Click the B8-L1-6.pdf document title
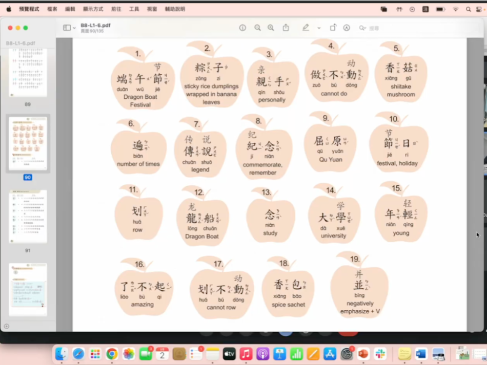The image size is (487, 365). click(x=95, y=25)
